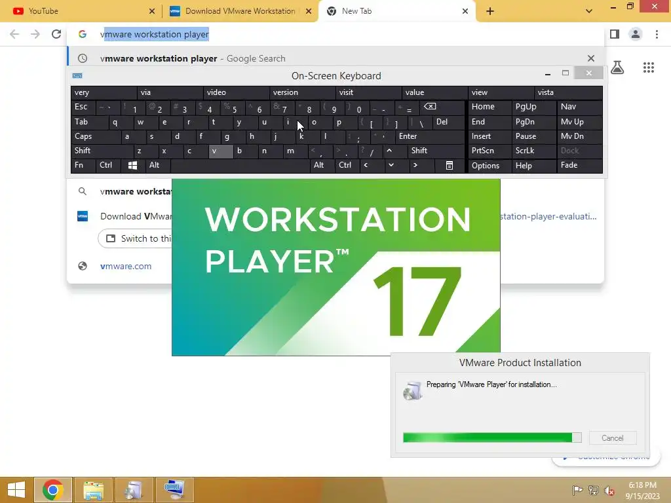Screen dimensions: 671x503
Task: Click the Tab key on On-Screen Keyboard
Action: 89,122
